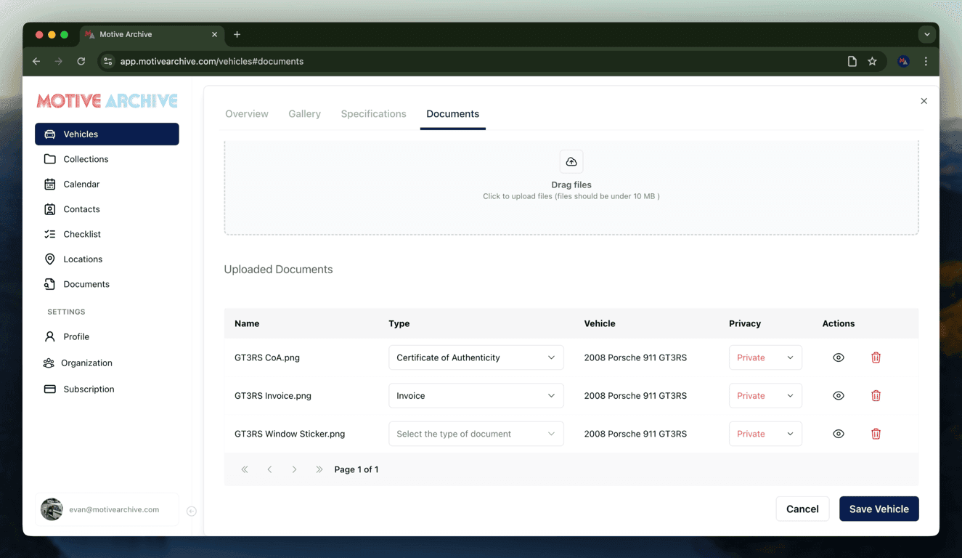Open a new browser tab

click(237, 34)
